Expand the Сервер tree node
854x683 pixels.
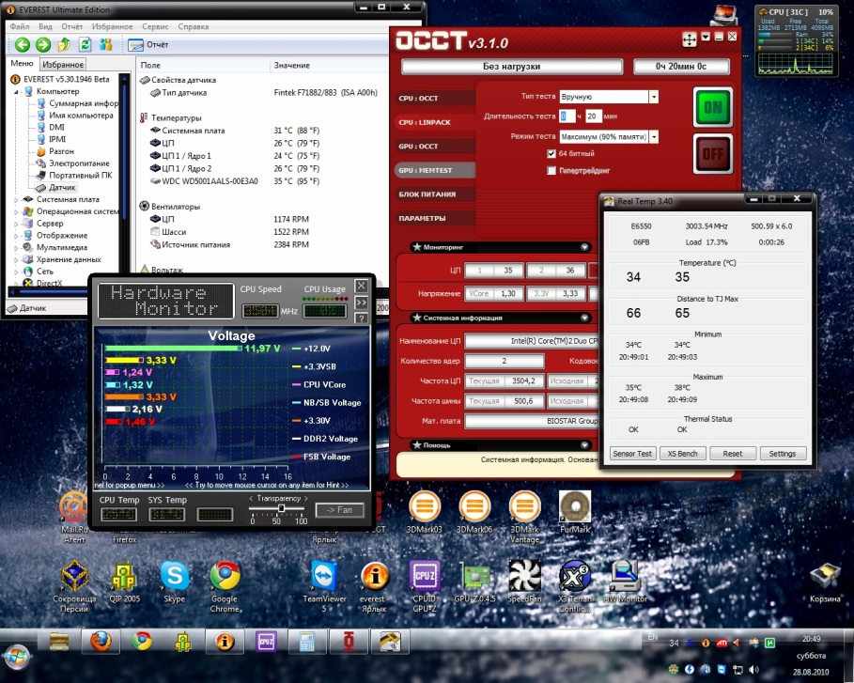click(16, 224)
